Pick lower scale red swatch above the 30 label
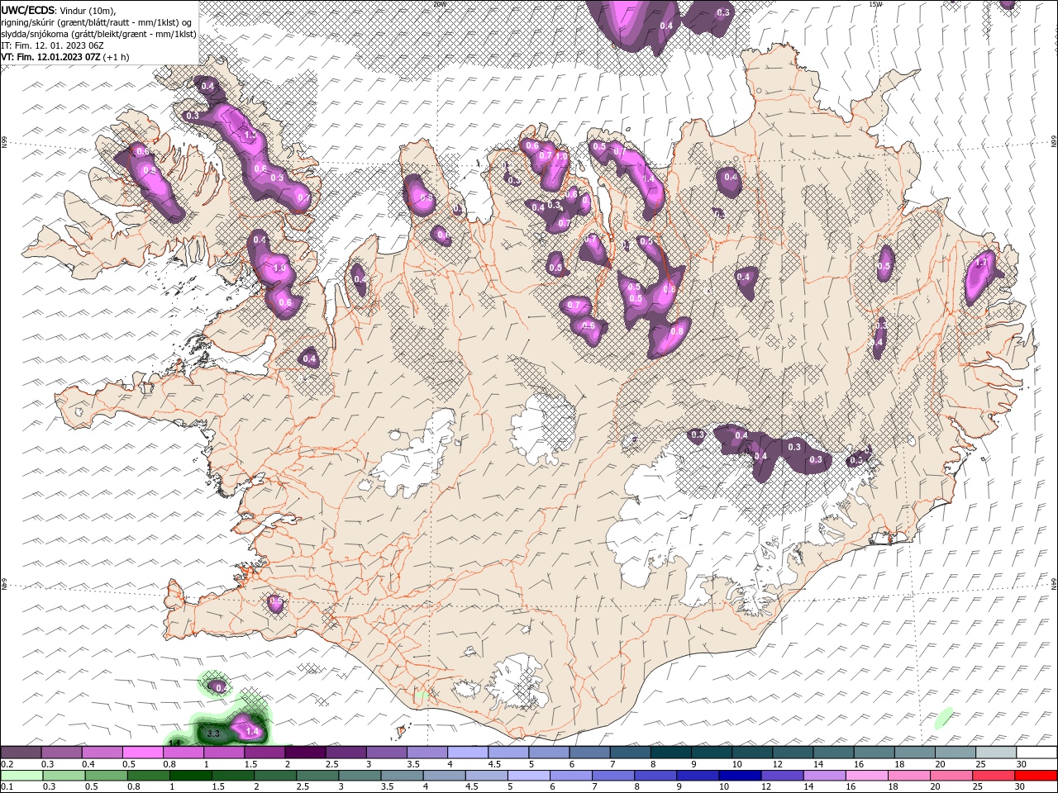Image resolution: width=1058 pixels, height=793 pixels. (1036, 776)
